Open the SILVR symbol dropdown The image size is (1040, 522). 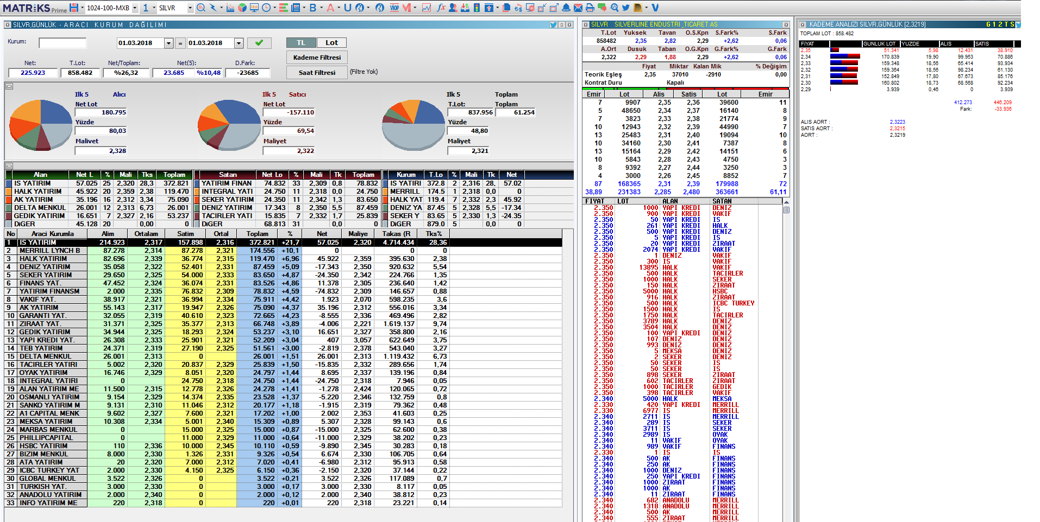click(190, 8)
